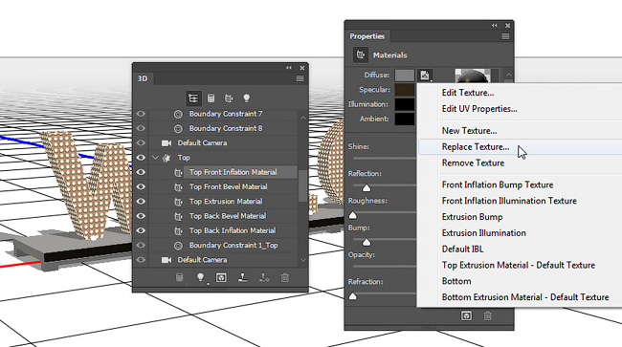Viewport: 622px width, 347px height.
Task: Click the delete trash icon in 3D panel
Action: 285,277
